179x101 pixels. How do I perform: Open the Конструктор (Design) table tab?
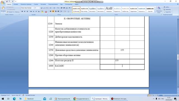[69, 4]
